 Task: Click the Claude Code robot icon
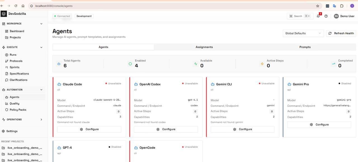59,84
